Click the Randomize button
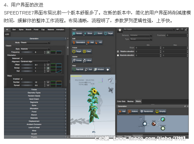The height and width of the screenshot is (144, 194). coord(147,111)
